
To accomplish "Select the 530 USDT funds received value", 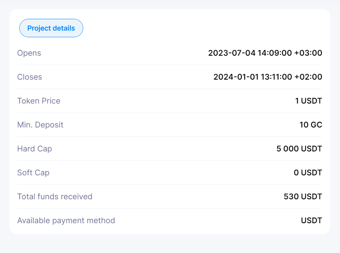I will (303, 197).
